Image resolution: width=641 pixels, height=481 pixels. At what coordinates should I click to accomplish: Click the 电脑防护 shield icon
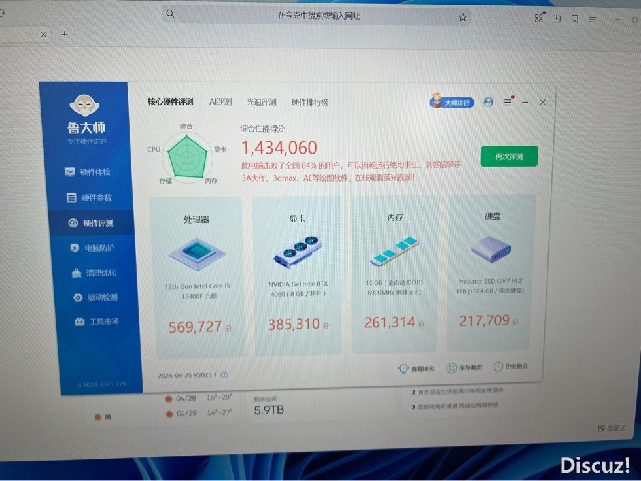click(75, 248)
